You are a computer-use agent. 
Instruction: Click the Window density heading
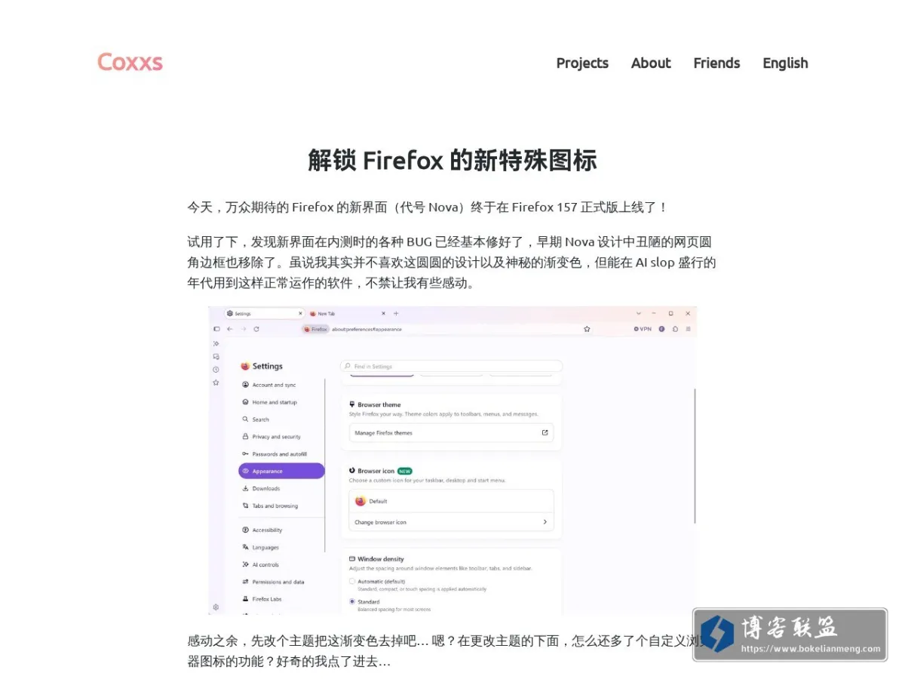[381, 559]
